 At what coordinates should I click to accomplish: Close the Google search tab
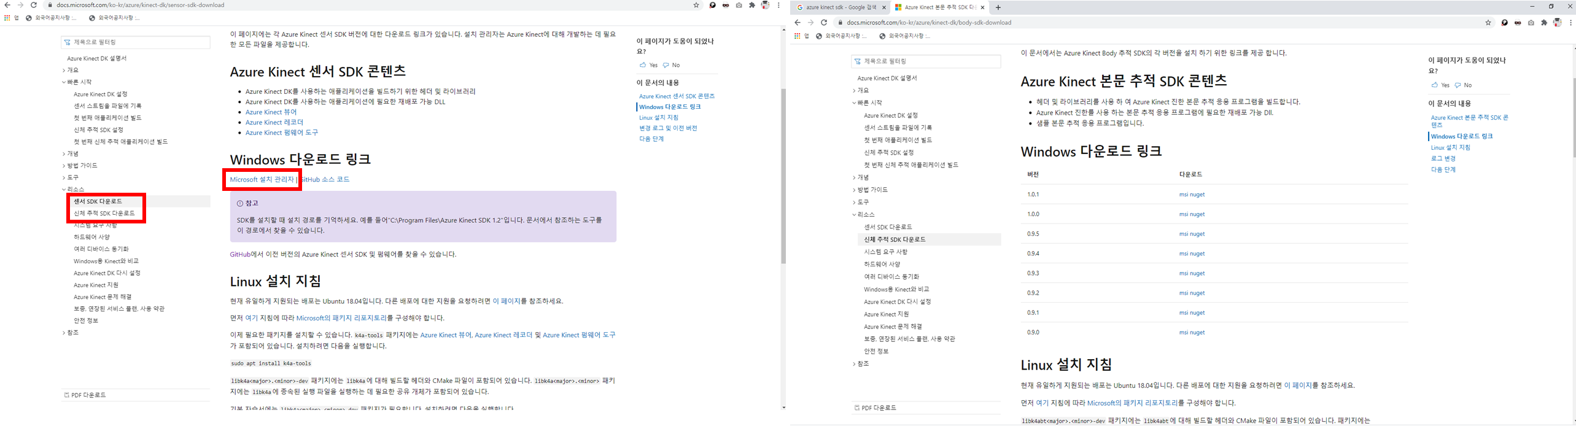[x=884, y=7]
